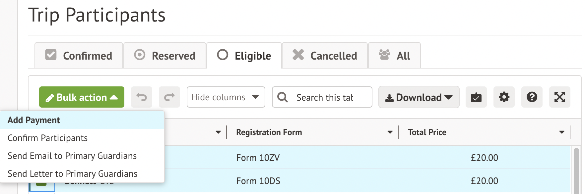Switch to the Reserved tab
Viewport: 585px width, 194px height.
165,56
